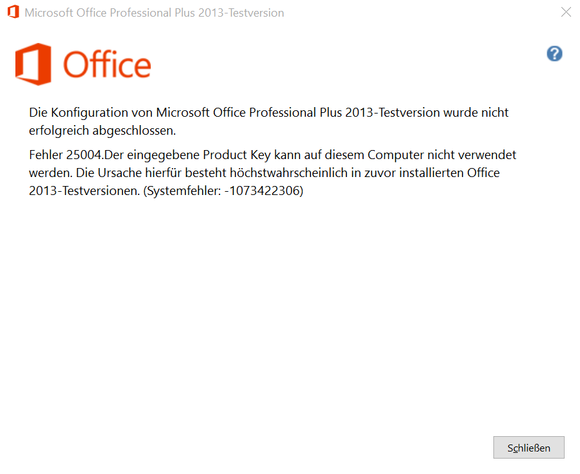Click the word "höchstwahrscheinlich" in the message
The height and width of the screenshot is (474, 580).
coord(289,173)
